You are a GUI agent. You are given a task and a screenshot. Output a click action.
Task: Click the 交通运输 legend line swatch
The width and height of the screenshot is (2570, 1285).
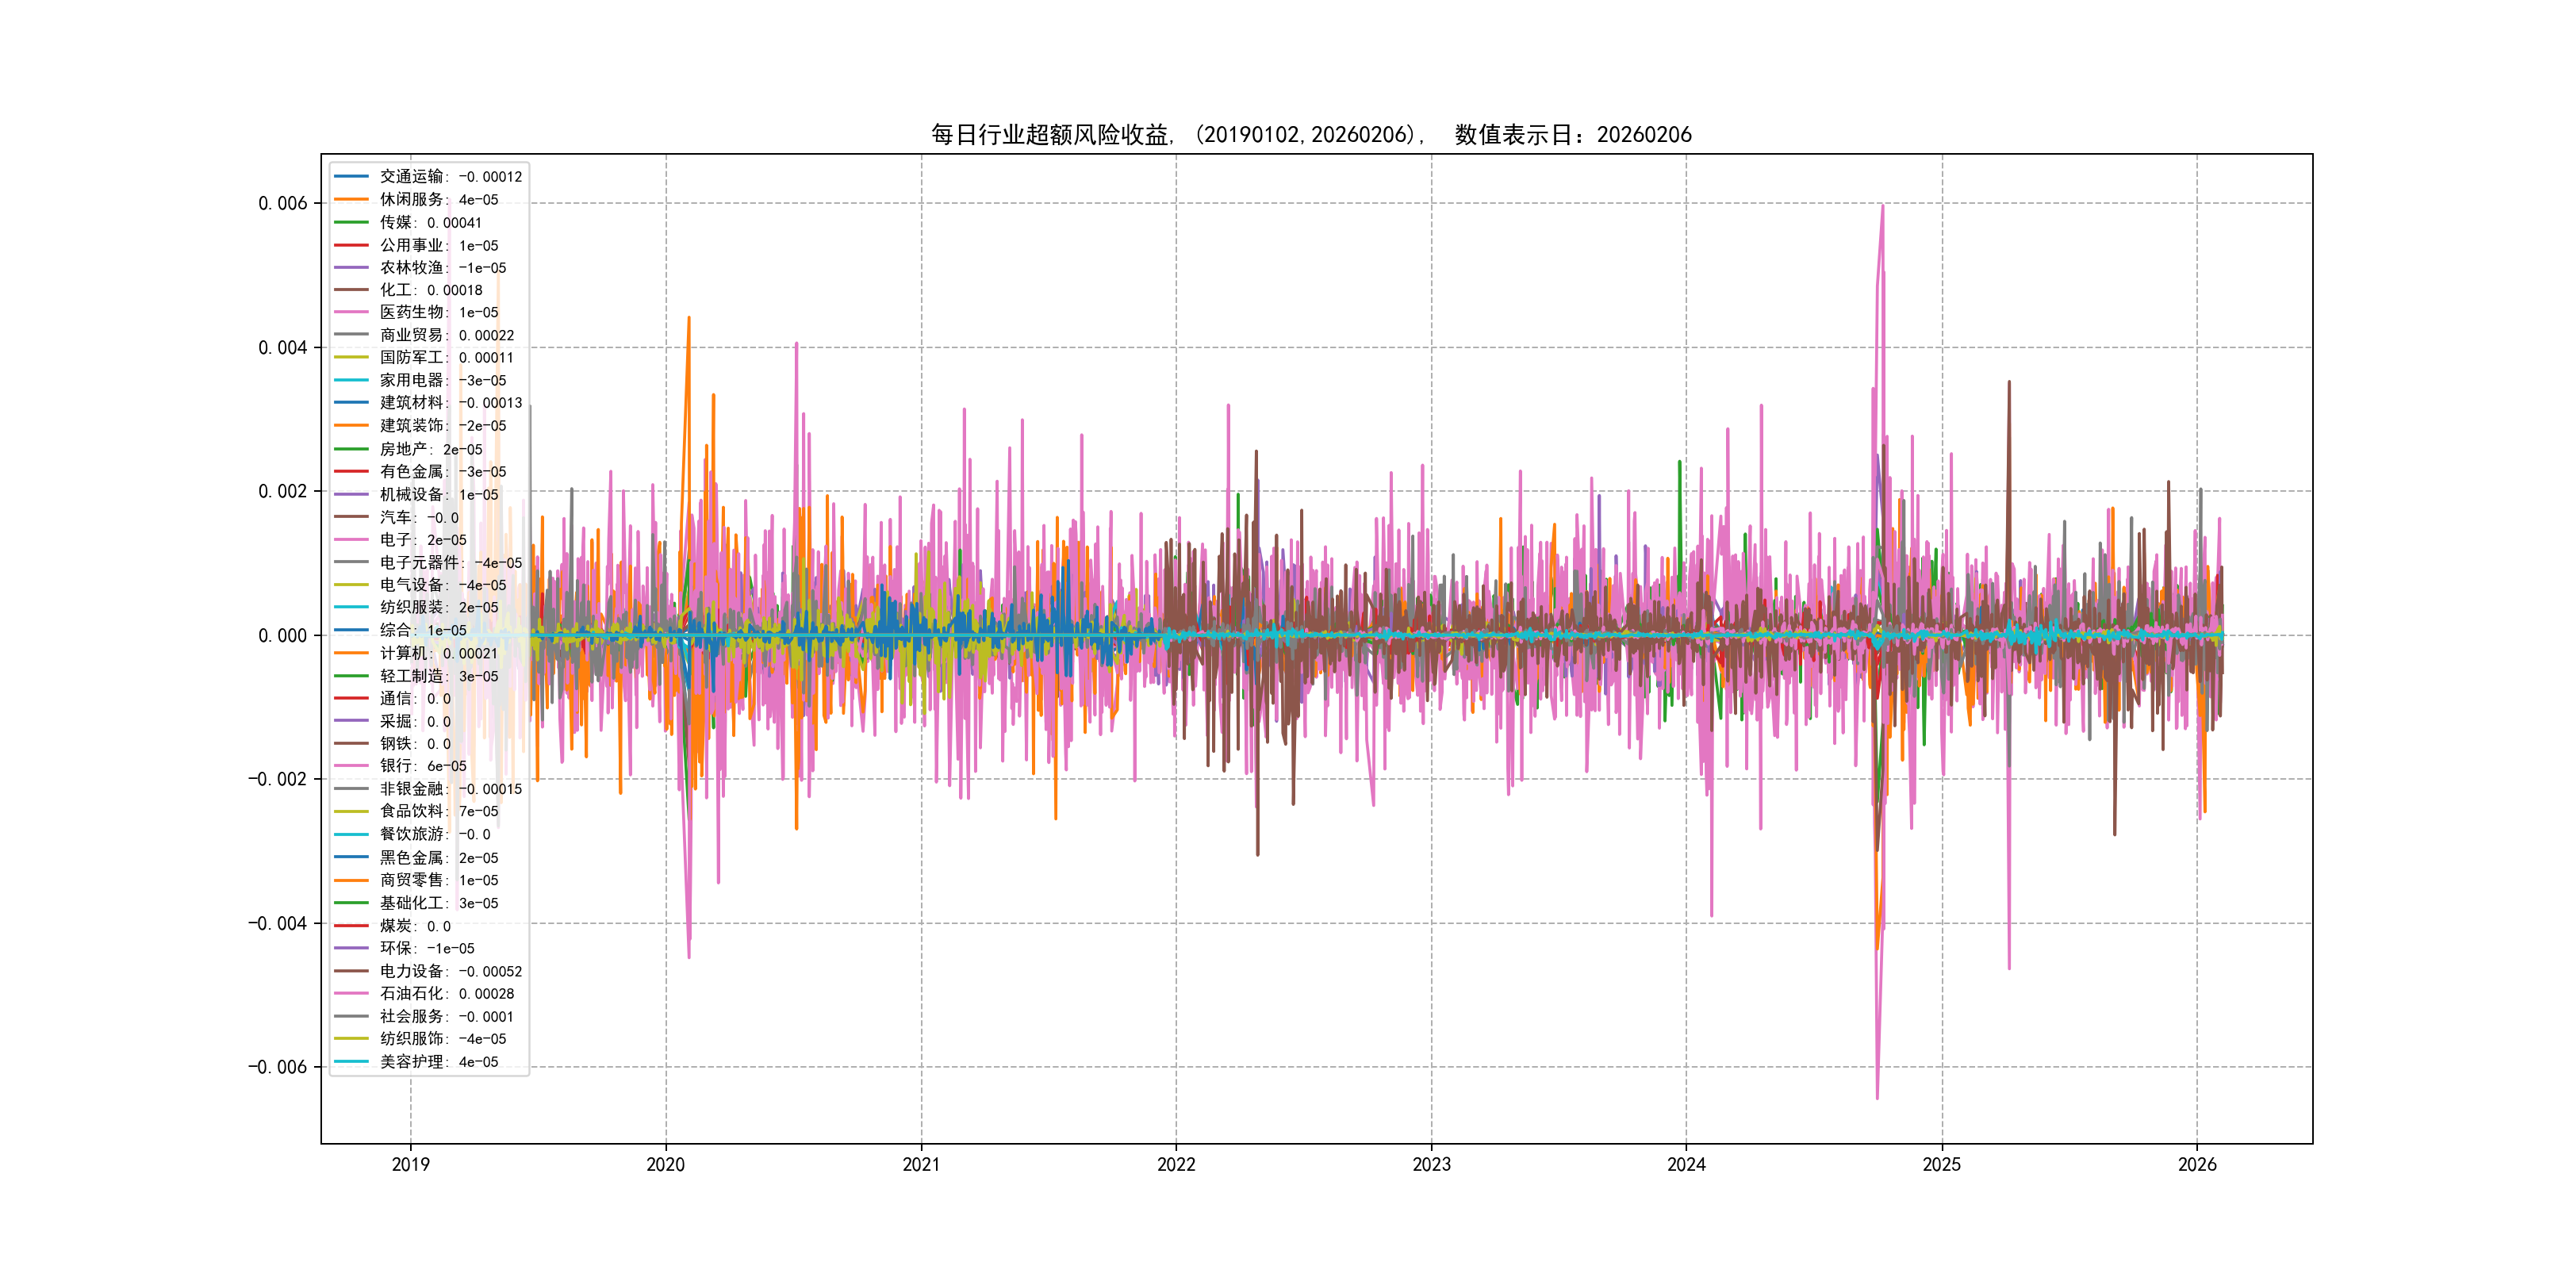coord(351,177)
